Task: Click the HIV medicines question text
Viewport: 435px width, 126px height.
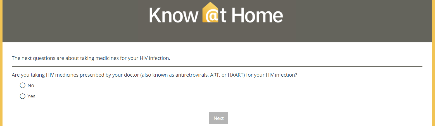Action: click(154, 75)
